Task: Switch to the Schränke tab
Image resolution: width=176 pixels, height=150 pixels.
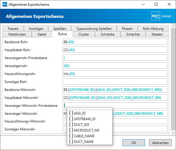Action: point(107,34)
